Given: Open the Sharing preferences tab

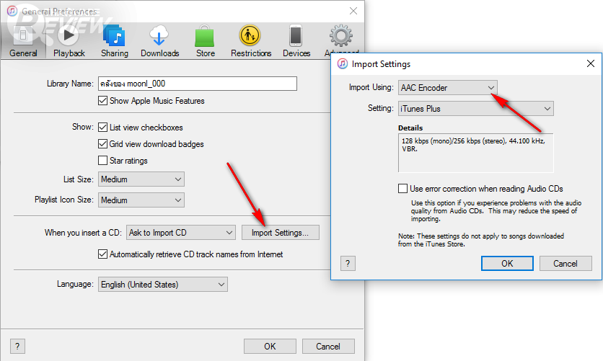Looking at the screenshot, I should click(114, 40).
